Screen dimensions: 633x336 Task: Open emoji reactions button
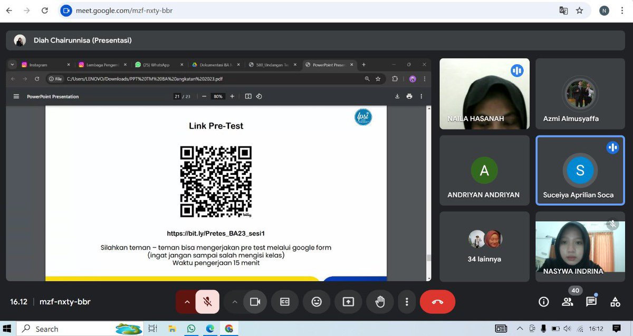316,302
